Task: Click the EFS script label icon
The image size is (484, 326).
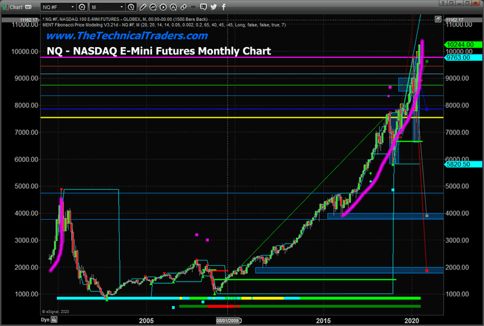Action: click(193, 7)
